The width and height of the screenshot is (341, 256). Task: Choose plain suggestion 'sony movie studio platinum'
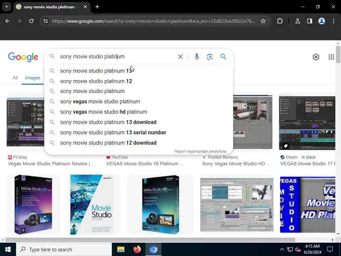pos(139,91)
